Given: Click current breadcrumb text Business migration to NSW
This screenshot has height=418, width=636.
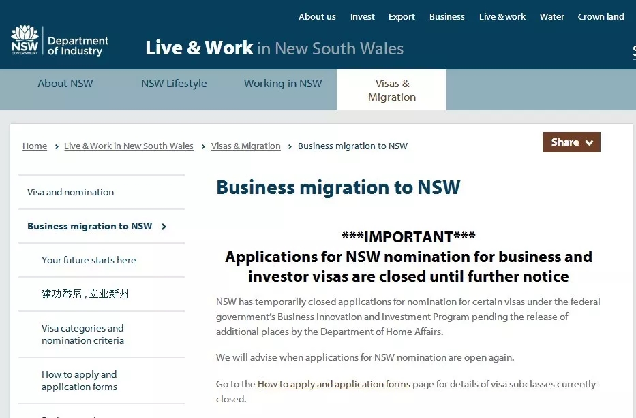Looking at the screenshot, I should 352,146.
